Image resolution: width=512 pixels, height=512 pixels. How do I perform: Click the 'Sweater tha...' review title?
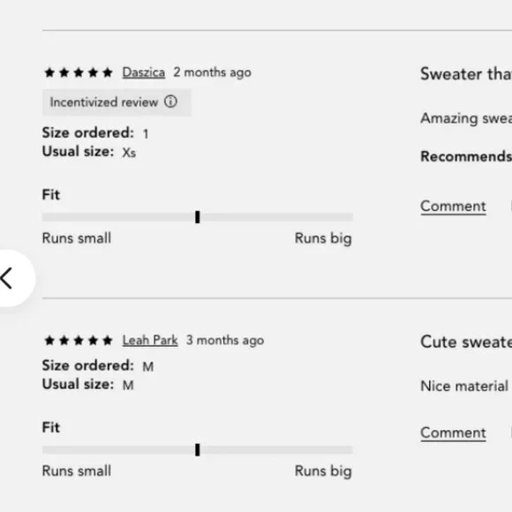[x=466, y=74]
